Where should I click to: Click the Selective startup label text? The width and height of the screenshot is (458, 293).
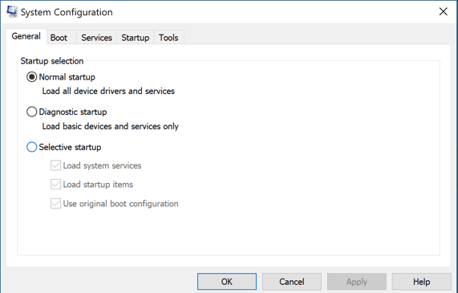coord(70,147)
